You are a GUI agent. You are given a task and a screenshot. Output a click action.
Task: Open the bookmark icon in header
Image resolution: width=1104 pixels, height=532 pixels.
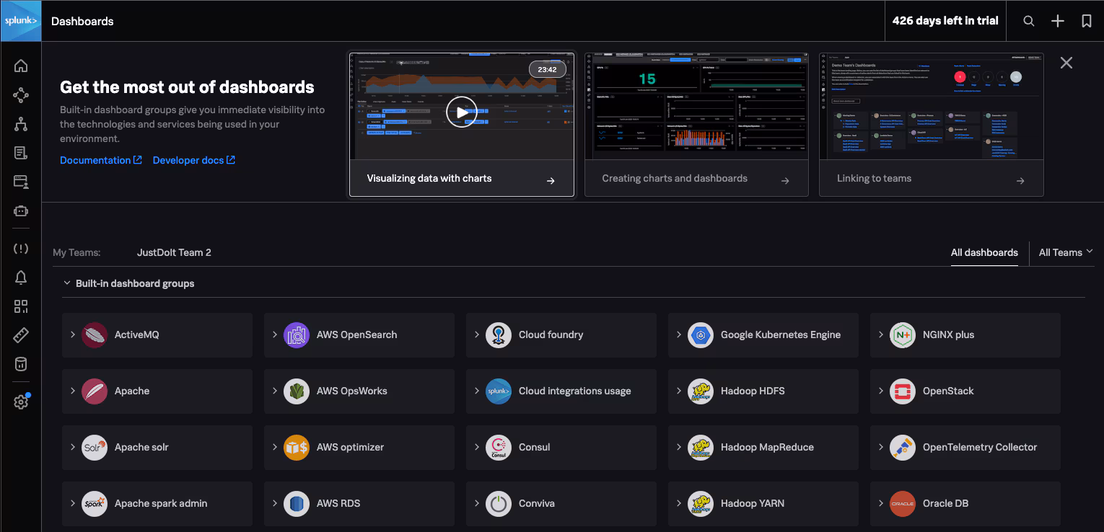tap(1086, 21)
